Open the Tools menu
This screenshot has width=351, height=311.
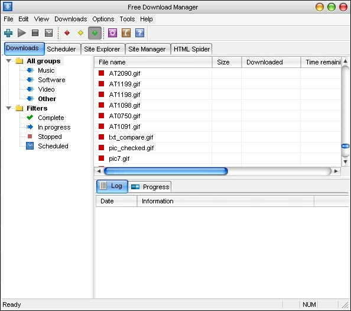click(x=127, y=19)
